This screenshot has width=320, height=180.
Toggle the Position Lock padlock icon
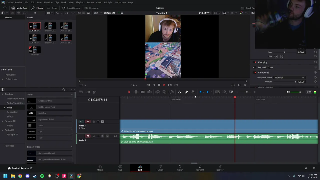[193, 92]
